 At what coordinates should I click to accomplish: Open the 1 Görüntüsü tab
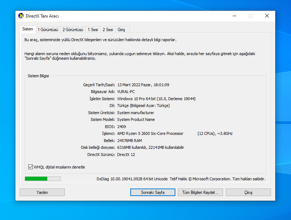point(48,30)
